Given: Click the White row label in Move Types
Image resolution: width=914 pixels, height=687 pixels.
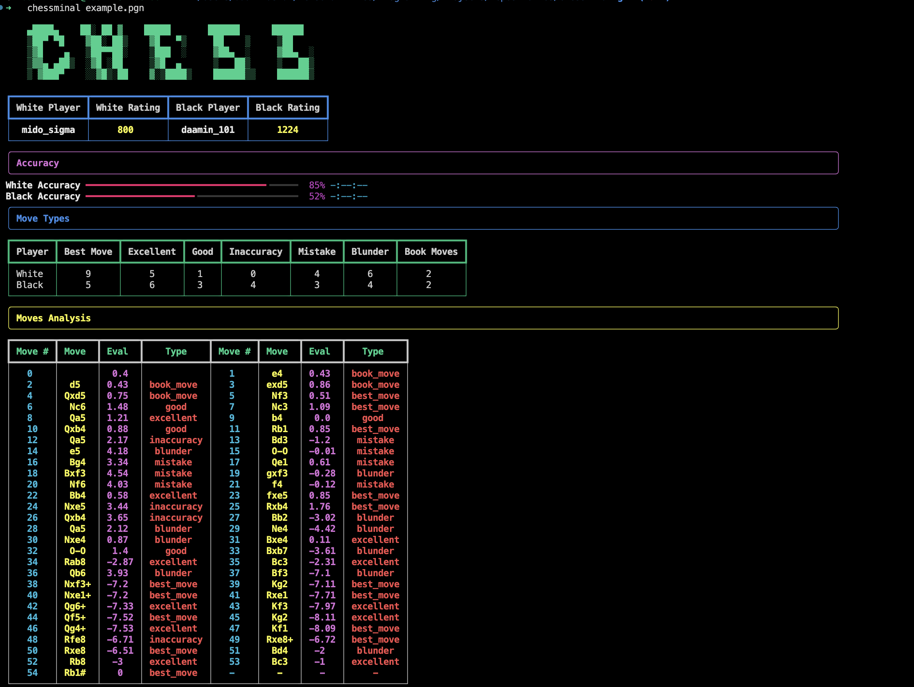Looking at the screenshot, I should pyautogui.click(x=30, y=274).
